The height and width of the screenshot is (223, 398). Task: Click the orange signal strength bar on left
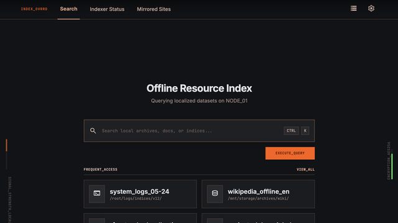(x=7, y=146)
